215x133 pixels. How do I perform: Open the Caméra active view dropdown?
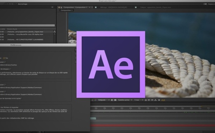click(x=125, y=100)
